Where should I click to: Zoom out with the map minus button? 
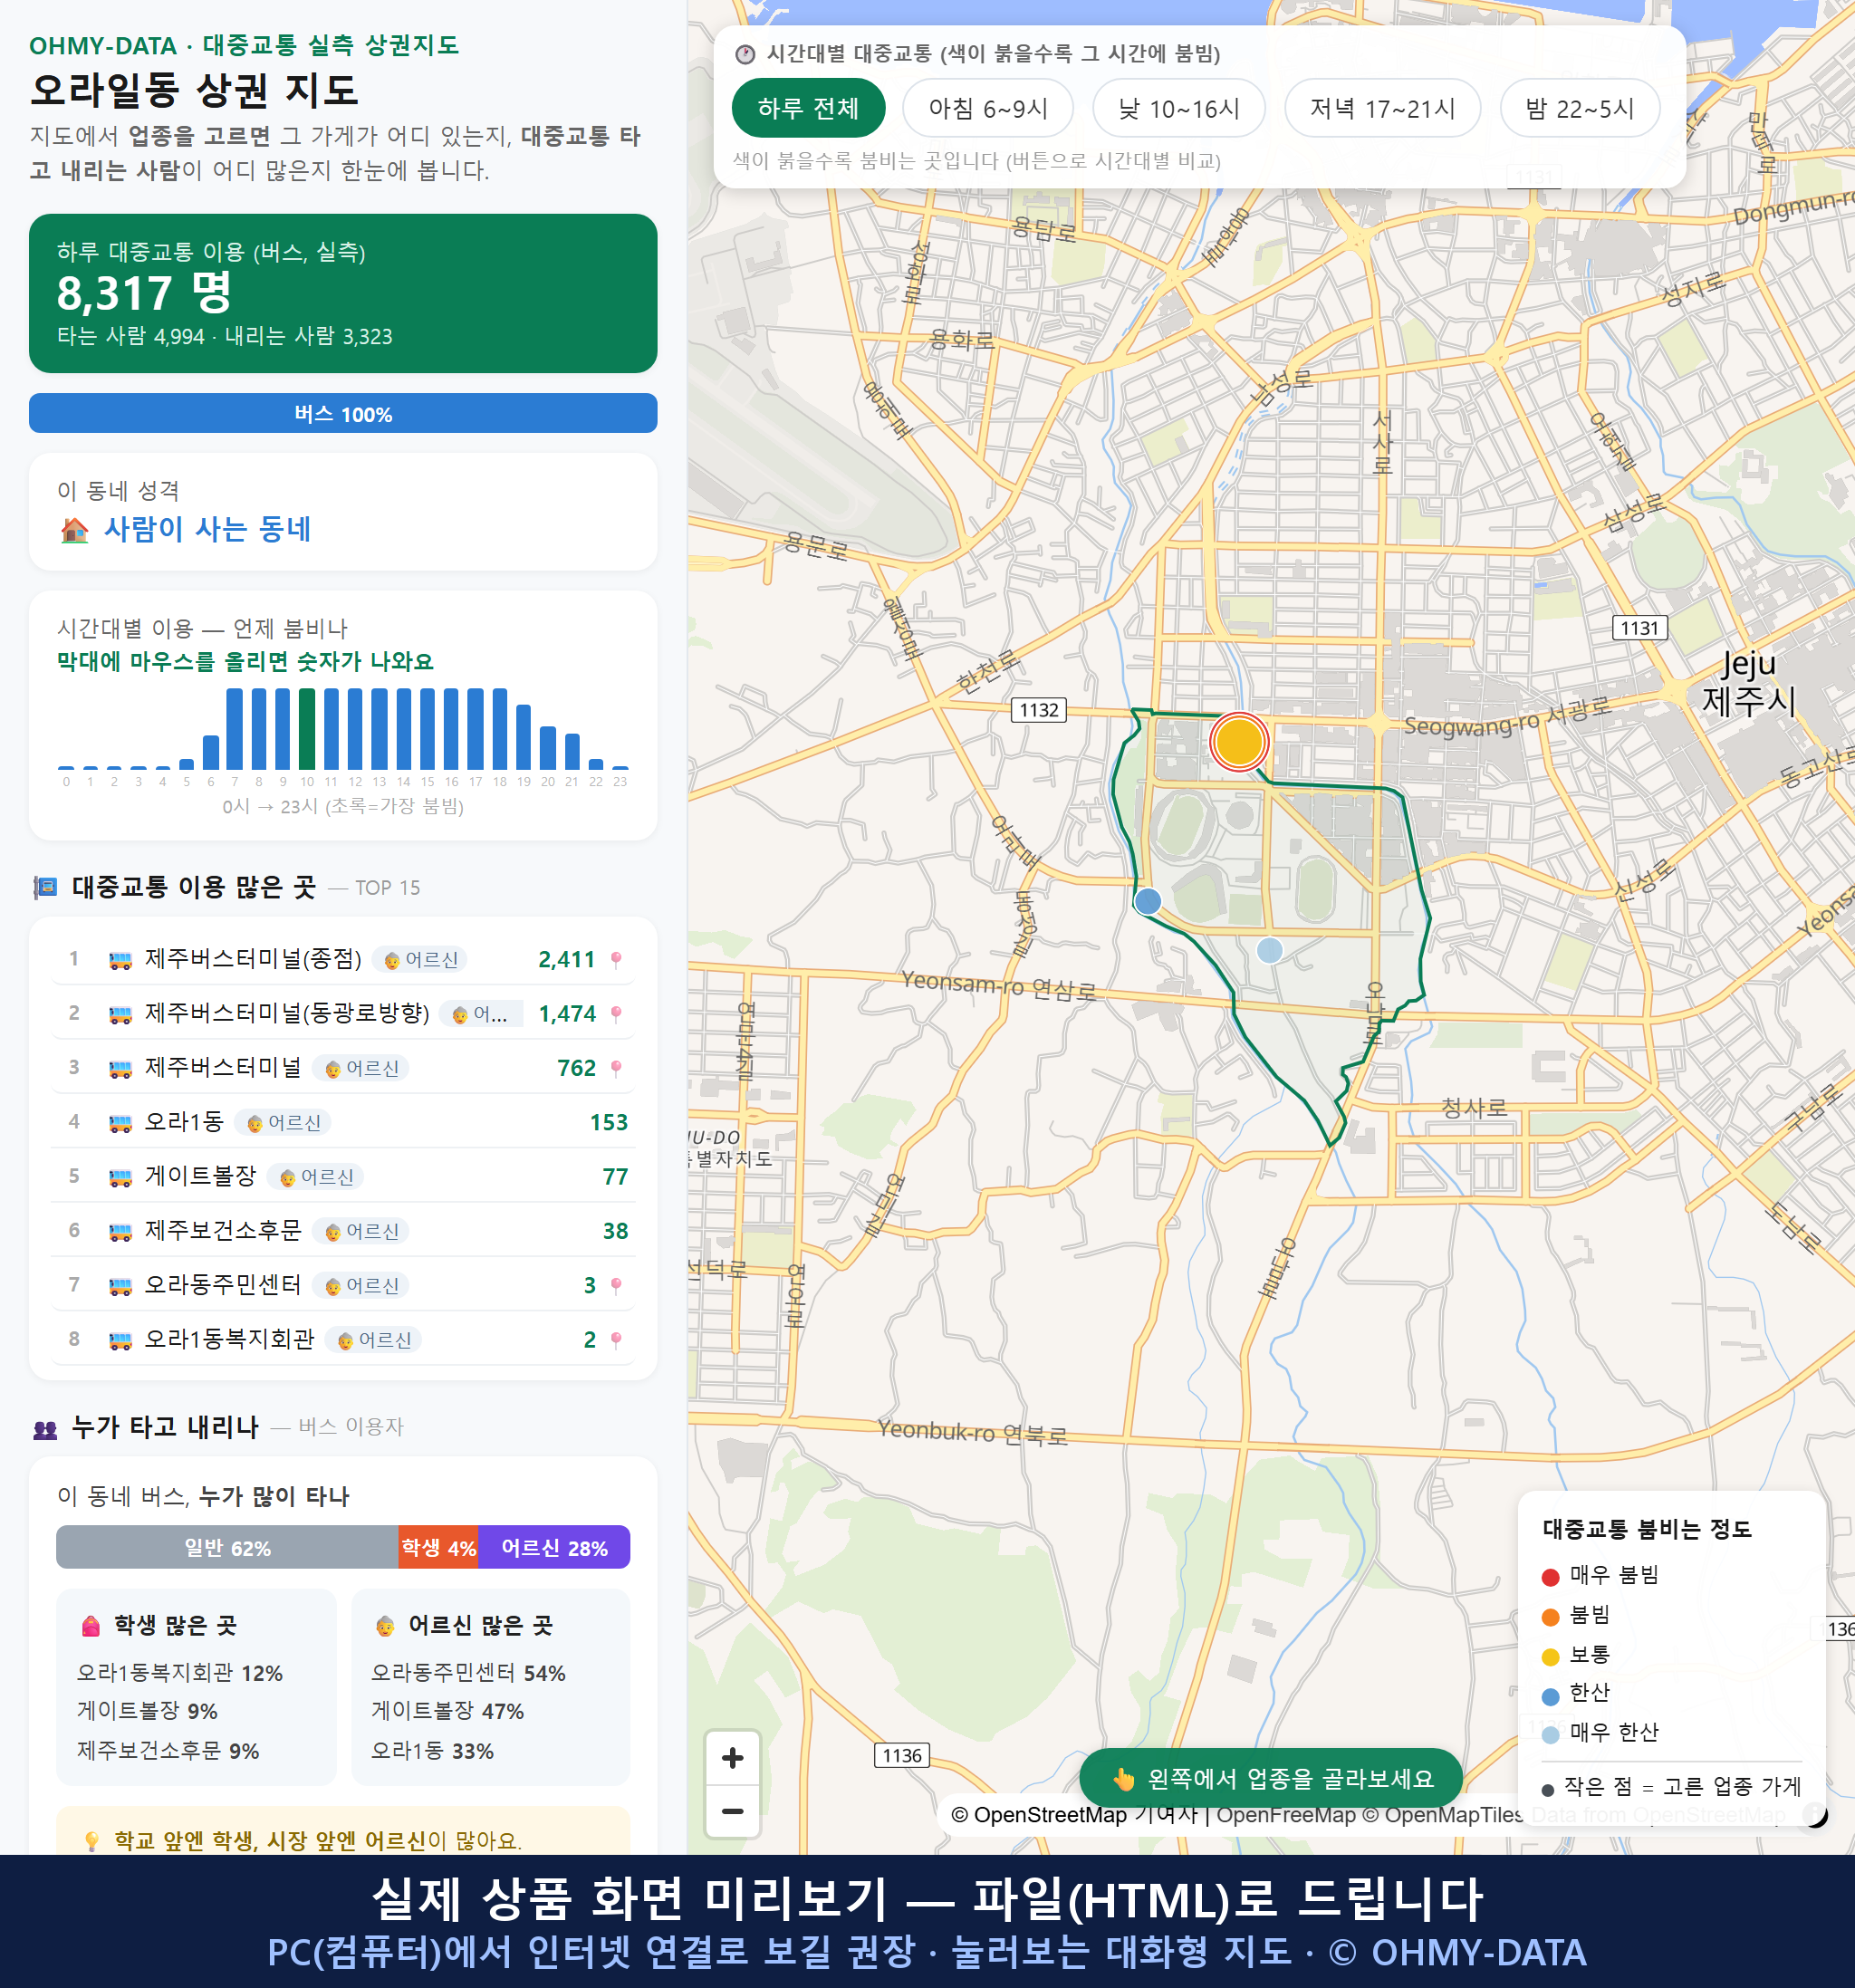tap(732, 1811)
